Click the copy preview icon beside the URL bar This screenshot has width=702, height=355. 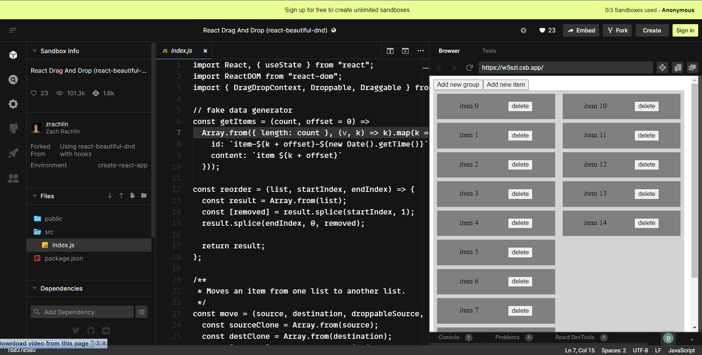click(x=677, y=67)
